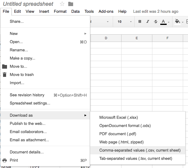Click the trash icon beside Move to trash

tap(5, 75)
